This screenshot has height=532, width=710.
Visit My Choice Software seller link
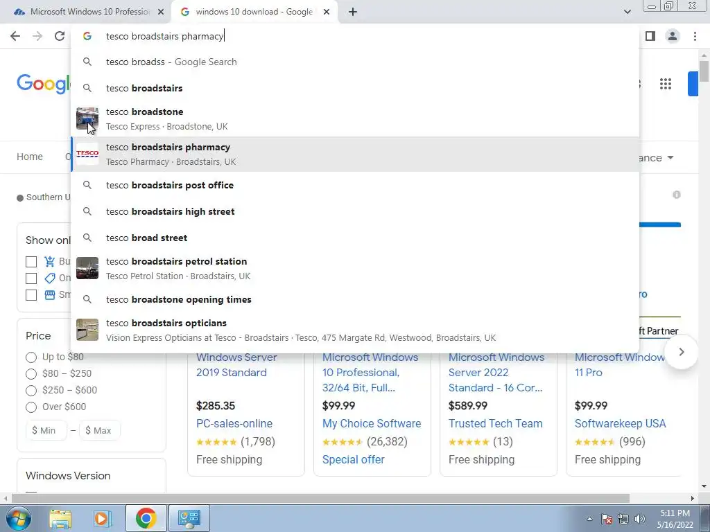pos(372,423)
